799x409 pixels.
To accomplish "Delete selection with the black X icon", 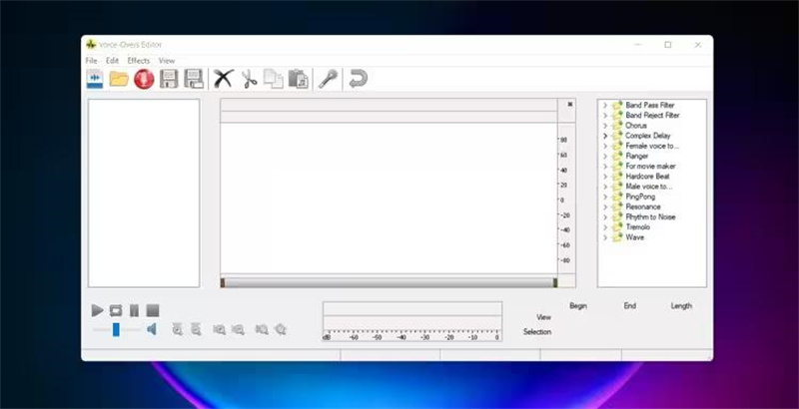I will click(x=223, y=79).
